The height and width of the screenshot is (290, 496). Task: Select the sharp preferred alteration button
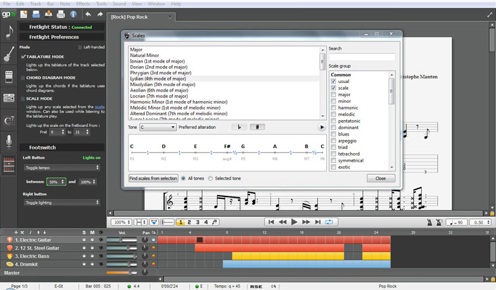pyautogui.click(x=257, y=127)
